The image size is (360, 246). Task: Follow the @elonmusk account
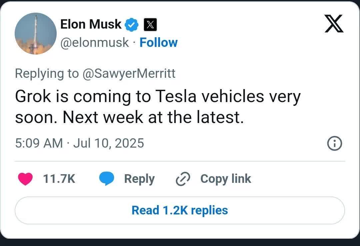click(158, 43)
